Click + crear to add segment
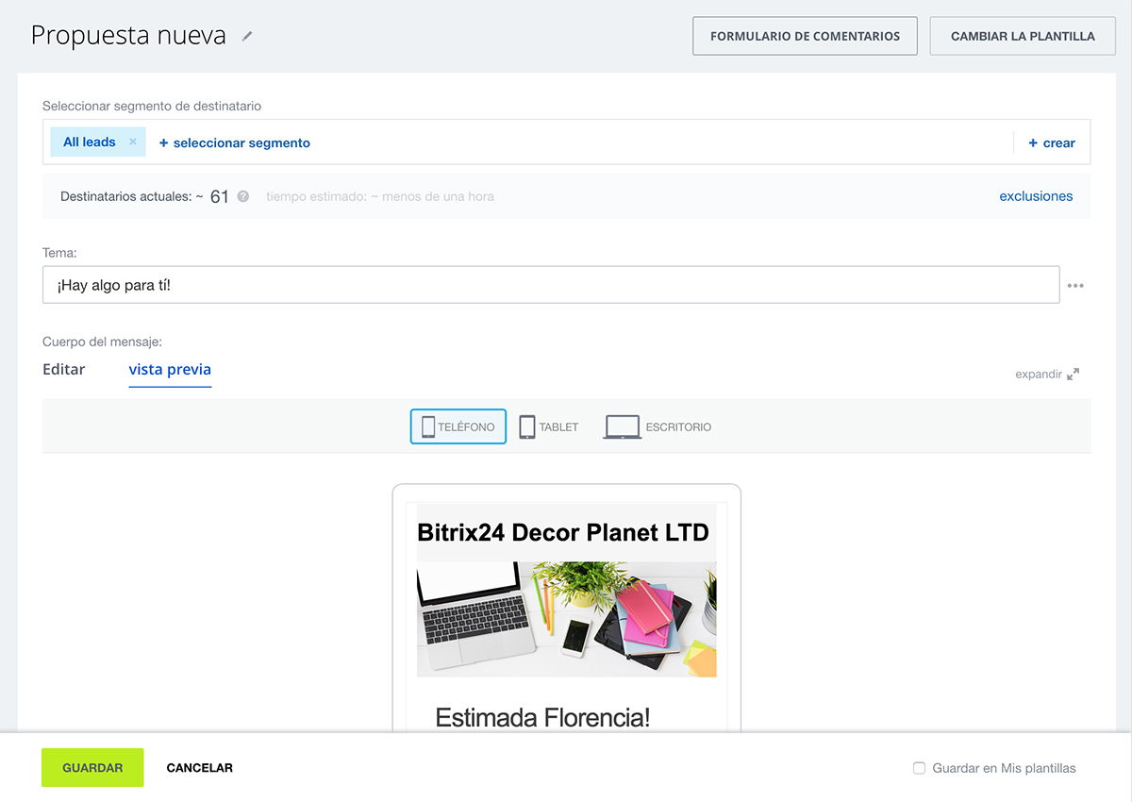1132x802 pixels. pyautogui.click(x=1052, y=142)
